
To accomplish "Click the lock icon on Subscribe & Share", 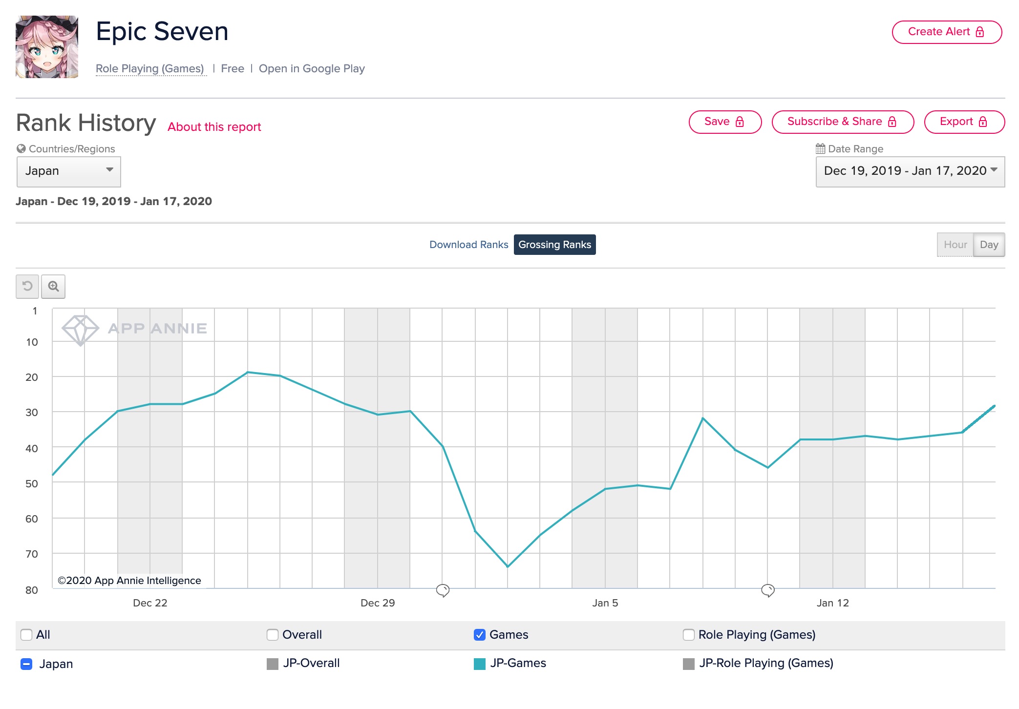I will coord(892,122).
